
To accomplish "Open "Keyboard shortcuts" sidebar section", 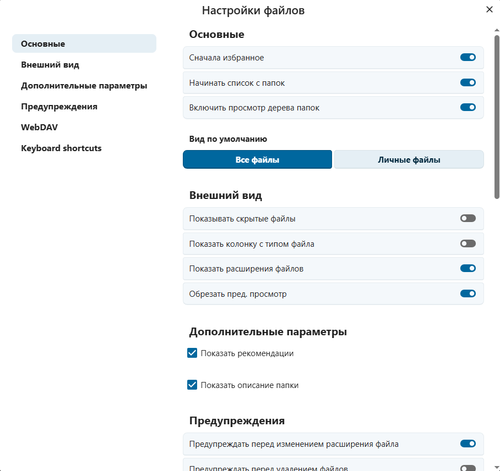I will pos(61,148).
